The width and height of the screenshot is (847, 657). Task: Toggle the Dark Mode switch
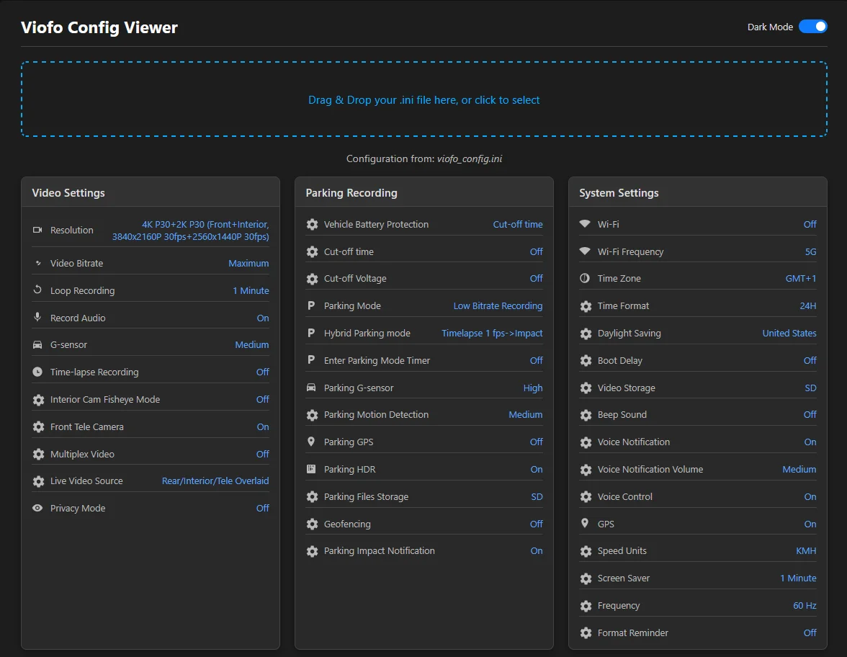812,27
